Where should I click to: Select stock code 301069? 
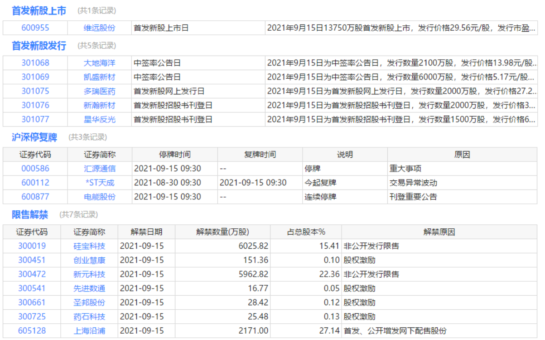35,77
